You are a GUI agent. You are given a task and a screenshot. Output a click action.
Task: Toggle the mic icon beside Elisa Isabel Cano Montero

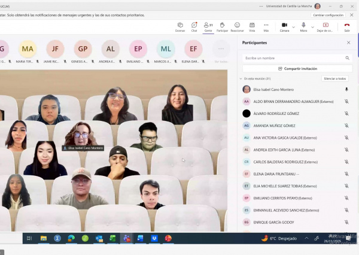click(346, 89)
